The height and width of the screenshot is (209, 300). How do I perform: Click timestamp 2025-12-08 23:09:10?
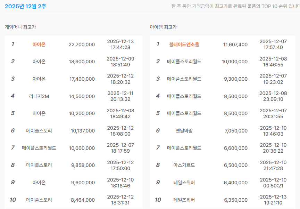[x=273, y=96]
